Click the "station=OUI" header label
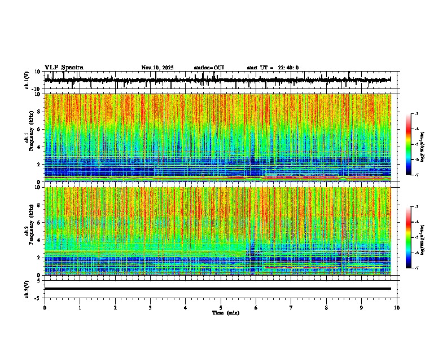This screenshot has width=447, height=345. 209,68
